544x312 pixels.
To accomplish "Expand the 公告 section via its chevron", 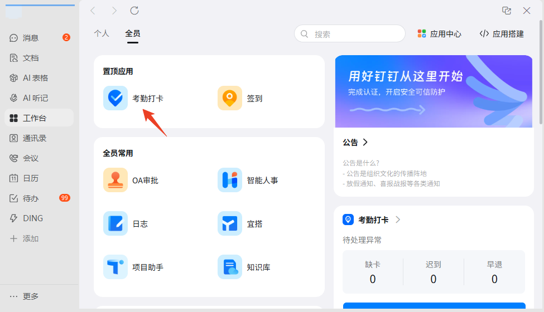I will pyautogui.click(x=365, y=142).
